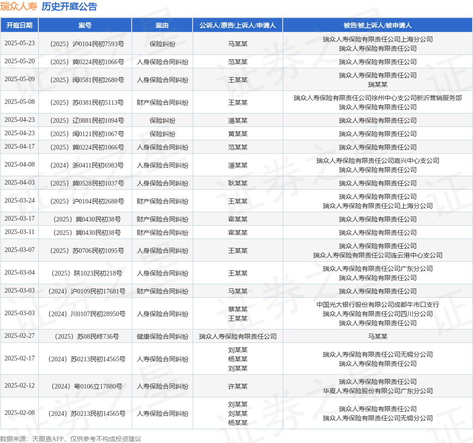
Task: Select case number 闽0121民初1067号
Action: pos(87,134)
